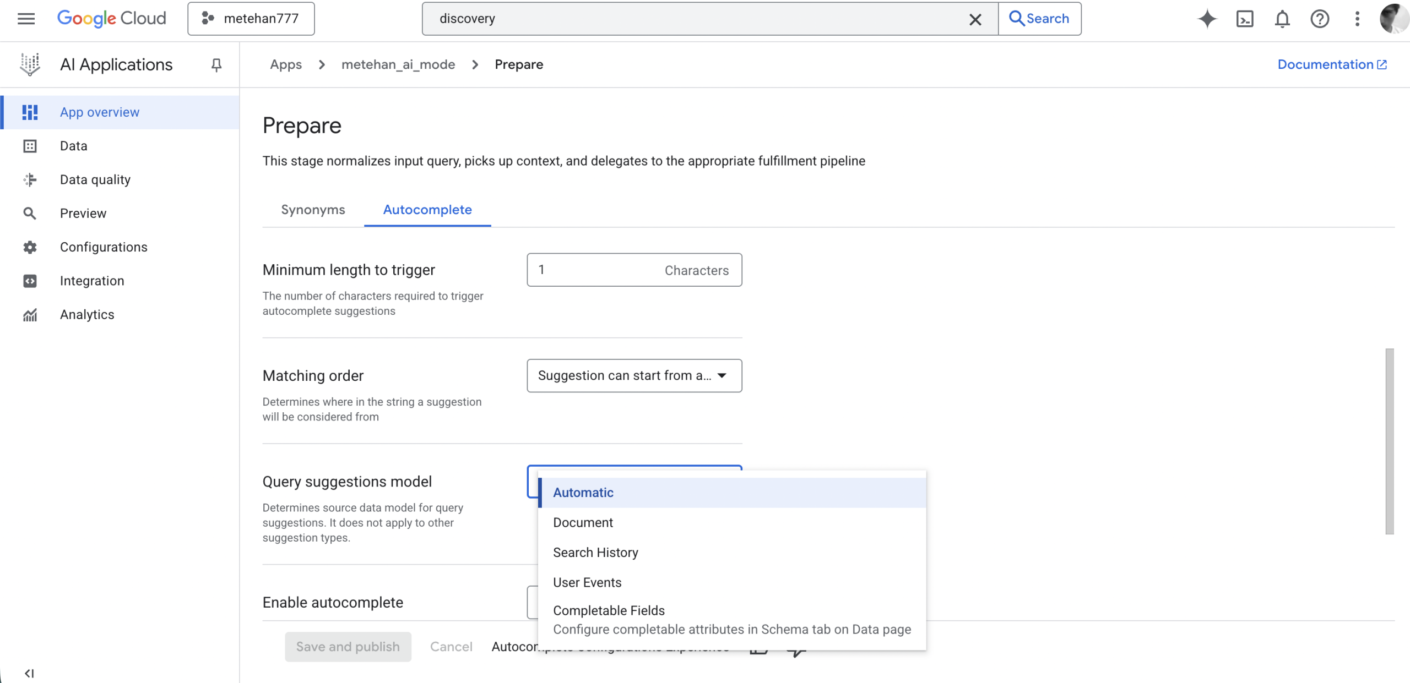Collapse the left sidebar panel

coord(29,673)
